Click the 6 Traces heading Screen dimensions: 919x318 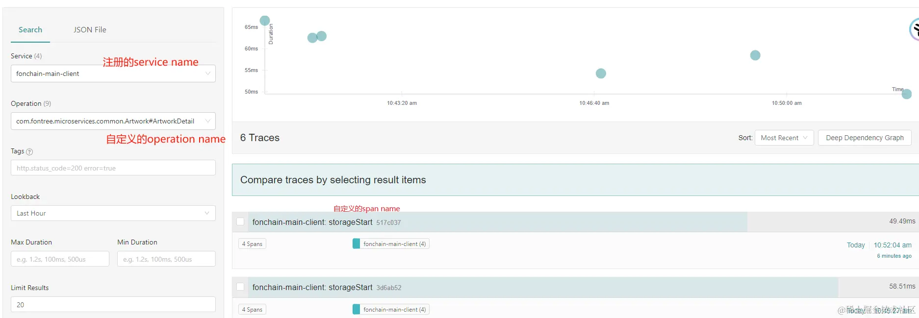click(x=260, y=138)
